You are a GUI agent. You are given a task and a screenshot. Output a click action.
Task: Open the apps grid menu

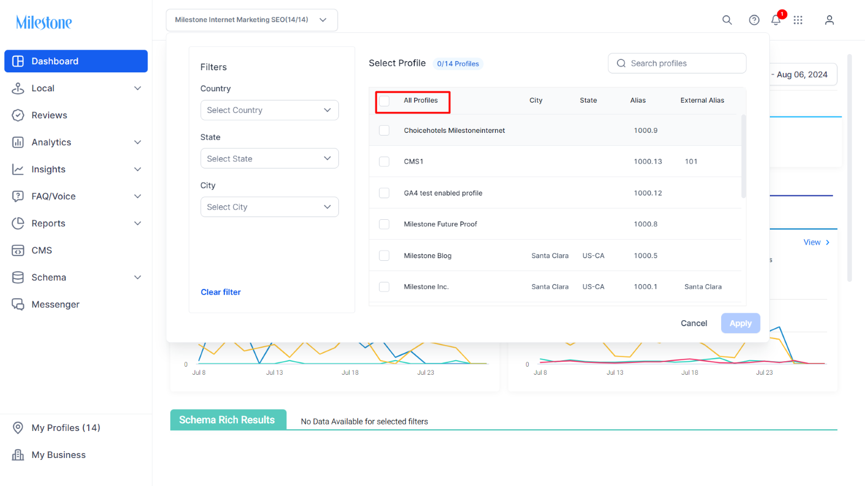[798, 20]
